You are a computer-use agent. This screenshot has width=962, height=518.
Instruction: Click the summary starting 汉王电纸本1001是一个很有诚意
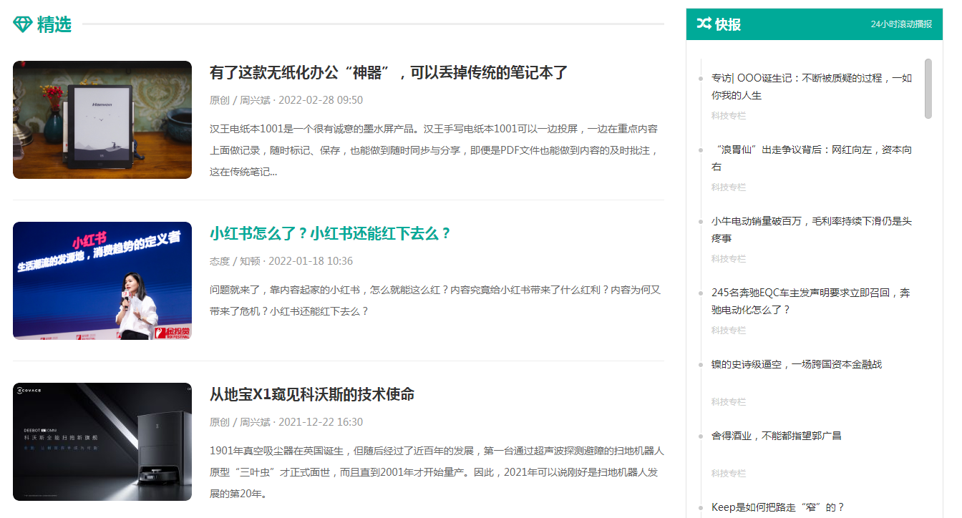pyautogui.click(x=434, y=150)
